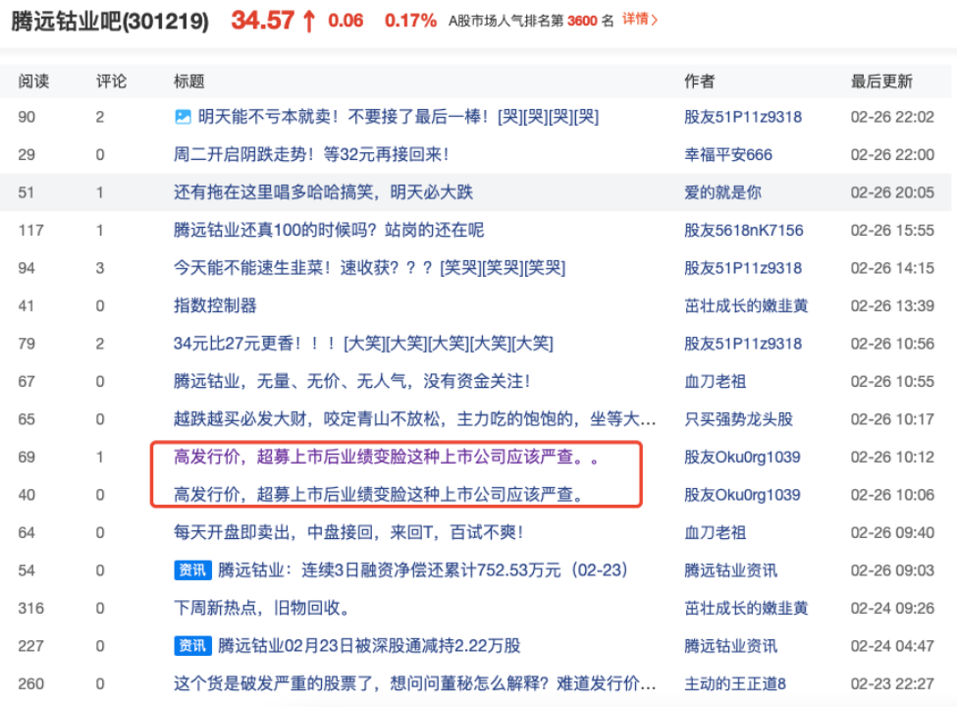This screenshot has height=707, width=957.
Task: Click the price change value 0.06
Action: click(x=346, y=21)
